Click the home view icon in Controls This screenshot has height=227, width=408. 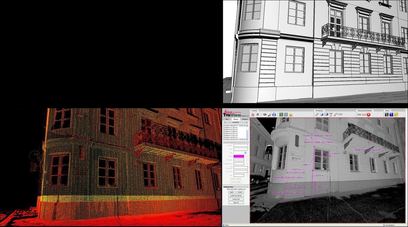coord(253,114)
